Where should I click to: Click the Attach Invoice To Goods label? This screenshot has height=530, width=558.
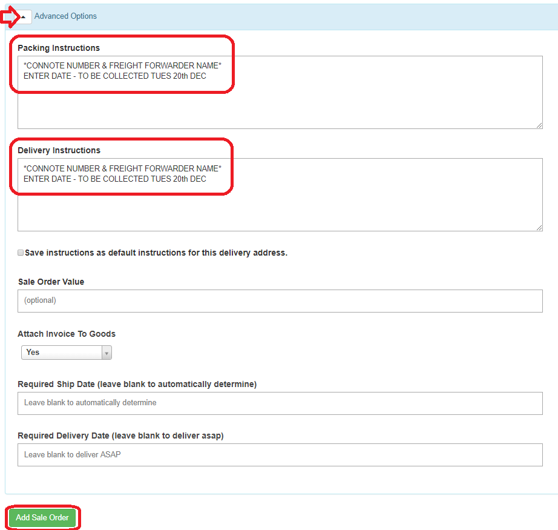point(67,334)
